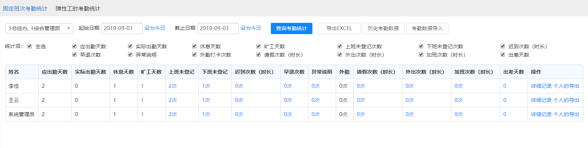
Task: Open 详细记录 for 李佳
Action: (541, 86)
